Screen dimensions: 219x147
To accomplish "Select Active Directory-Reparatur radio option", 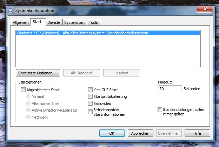I will (x=28, y=110).
